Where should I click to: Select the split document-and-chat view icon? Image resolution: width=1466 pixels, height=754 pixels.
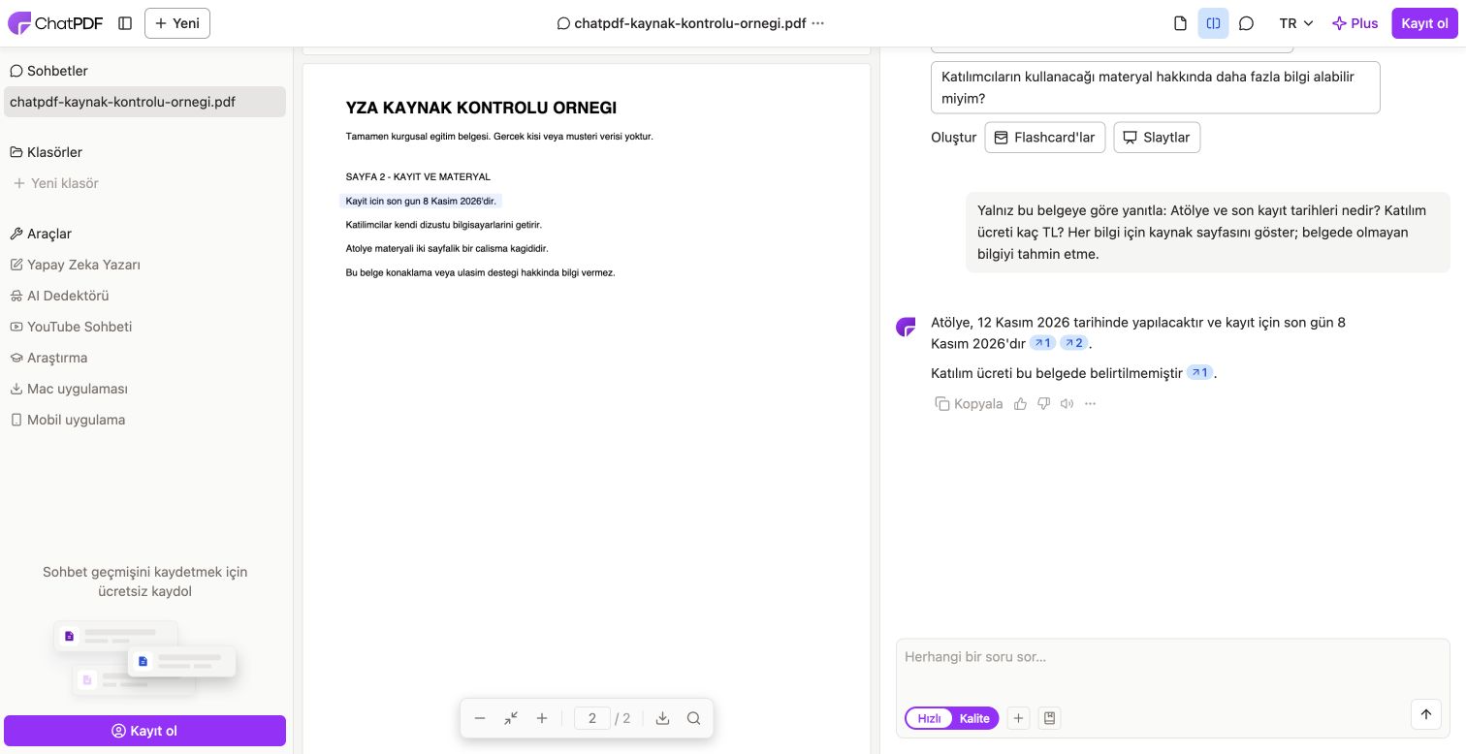tap(1213, 23)
